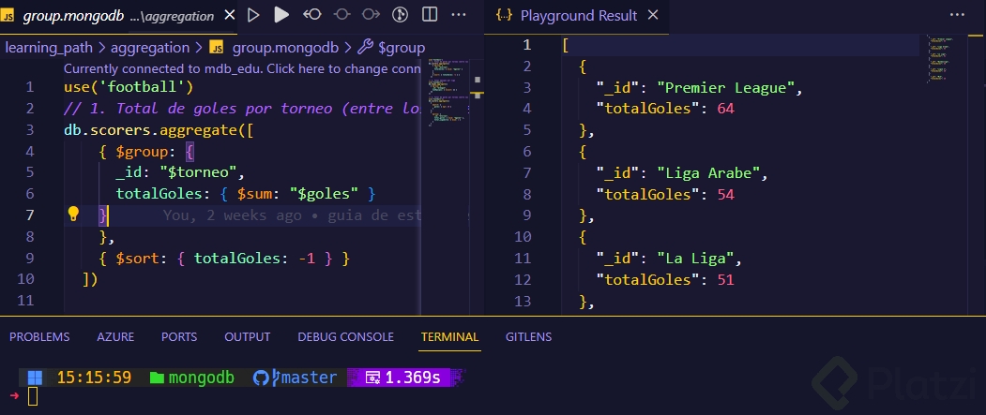Close the group.mongodb editor tab
Screen dimensions: 986x415
[x=230, y=15]
